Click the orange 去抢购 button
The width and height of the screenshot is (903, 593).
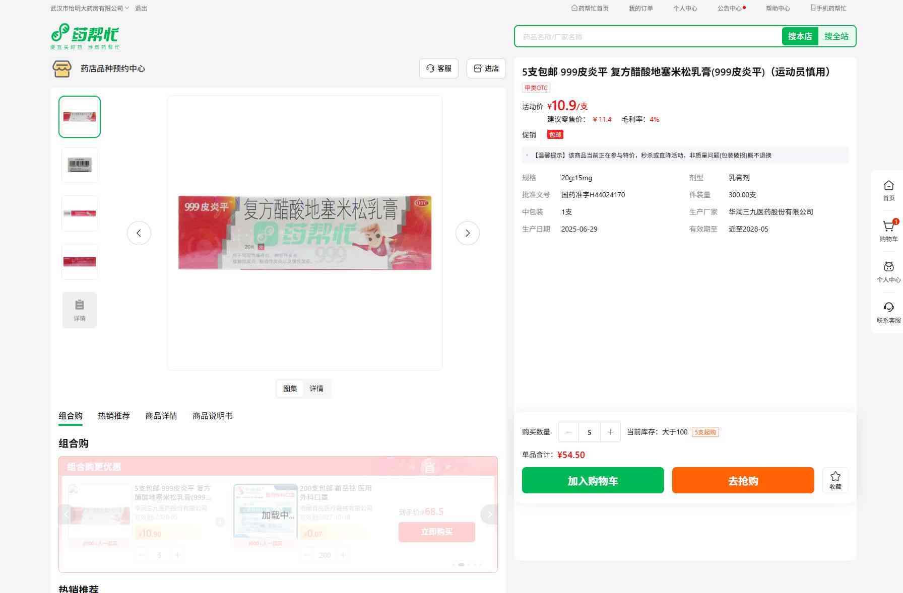coord(743,480)
